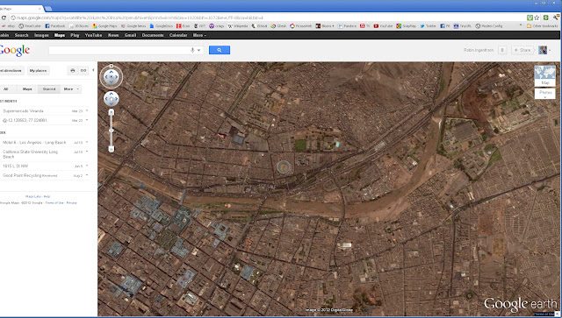Viewport: 562px width, 318px height.
Task: Open the Wikipedia bookmark
Action: (238, 26)
